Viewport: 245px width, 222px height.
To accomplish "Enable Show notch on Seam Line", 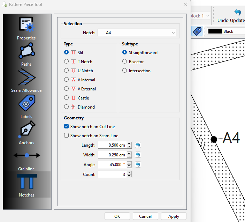I will click(x=67, y=136).
